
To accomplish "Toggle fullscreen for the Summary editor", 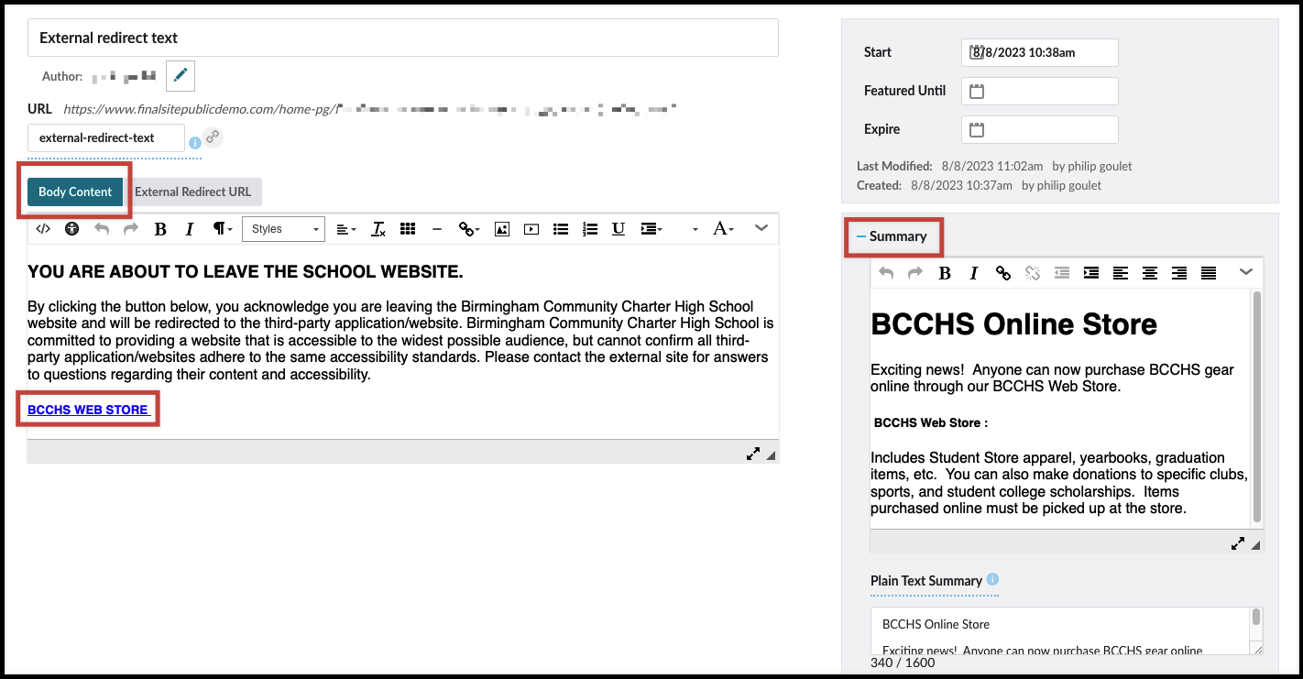I will click(1238, 543).
